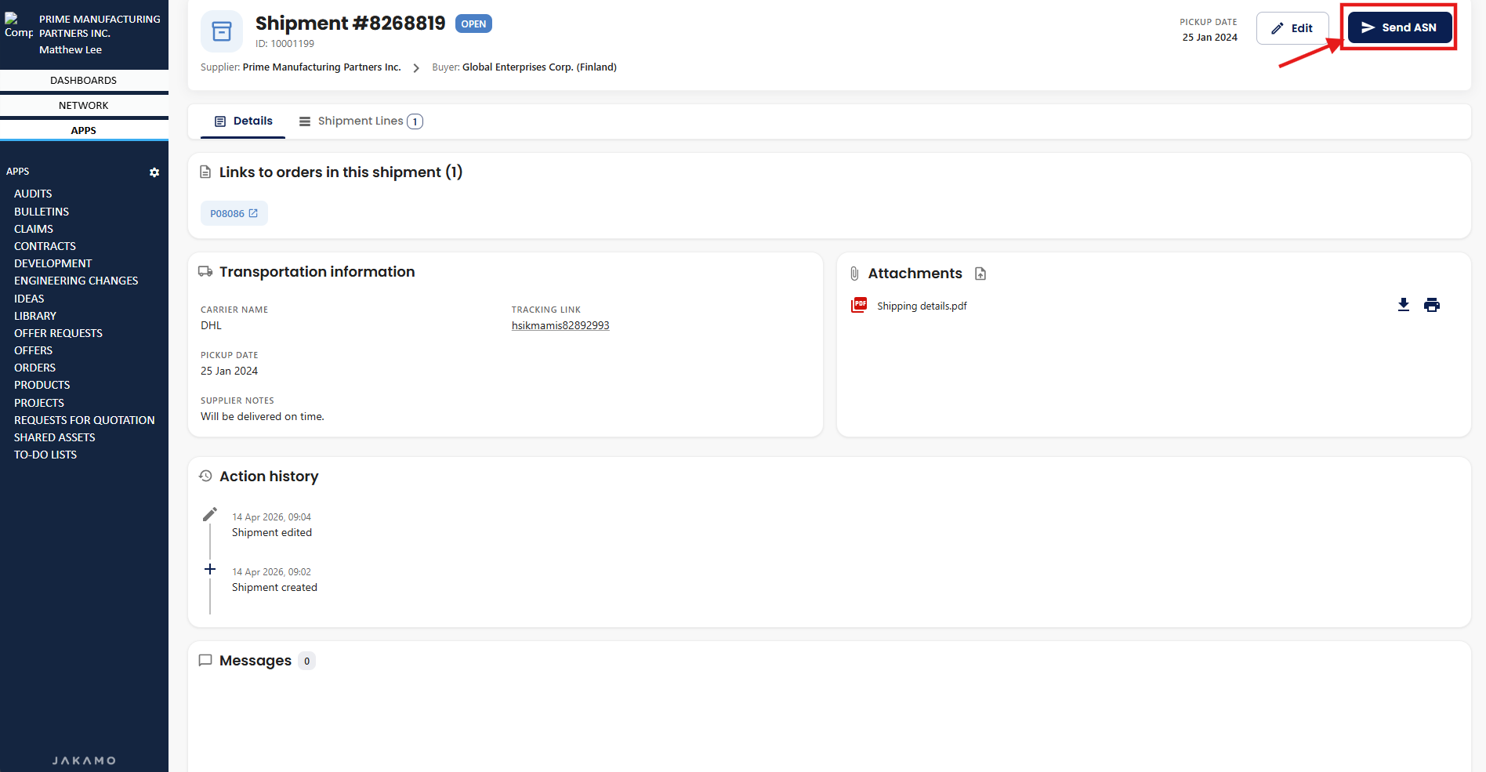The height and width of the screenshot is (772, 1486).
Task: Click the Shipping details.pdf file name
Action: 921,306
